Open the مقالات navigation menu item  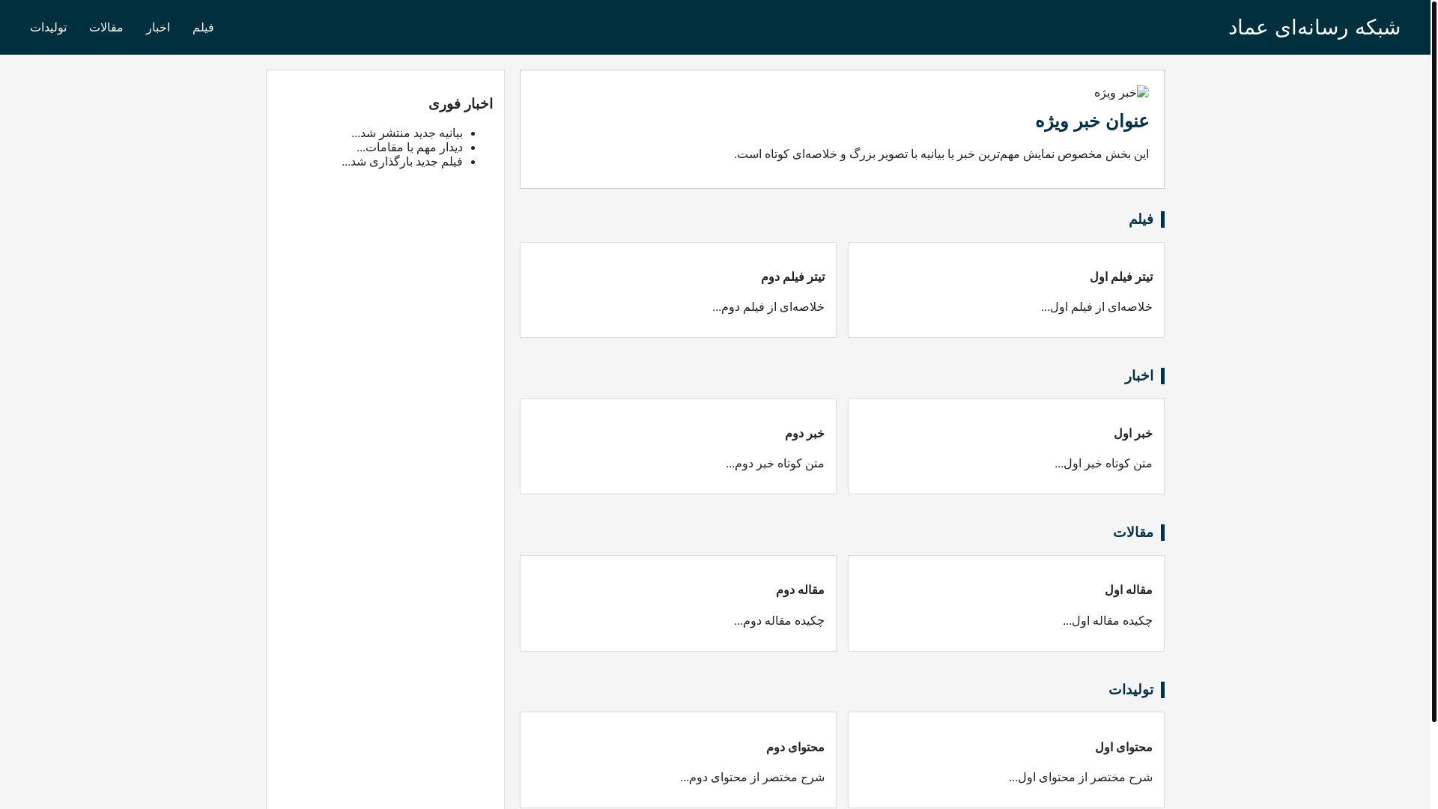click(106, 28)
